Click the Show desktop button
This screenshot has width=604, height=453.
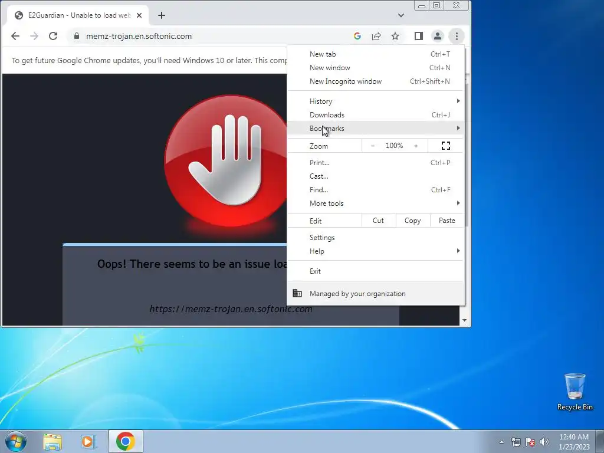point(600,442)
